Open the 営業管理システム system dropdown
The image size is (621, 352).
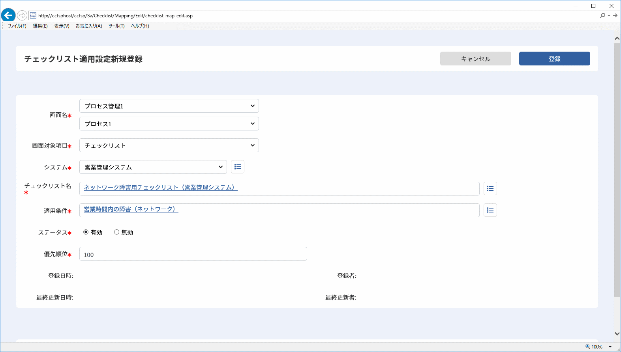pos(153,167)
